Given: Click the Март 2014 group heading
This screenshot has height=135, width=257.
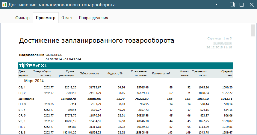Looking at the screenshot, I should [34, 81].
